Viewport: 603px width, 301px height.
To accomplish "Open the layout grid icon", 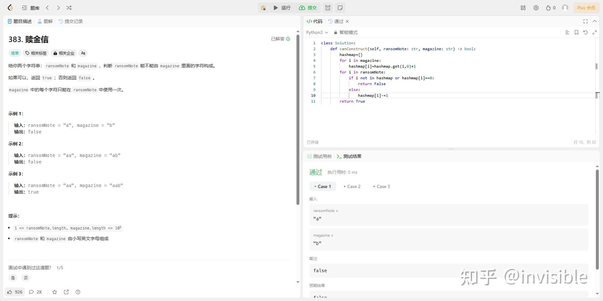I will [523, 8].
